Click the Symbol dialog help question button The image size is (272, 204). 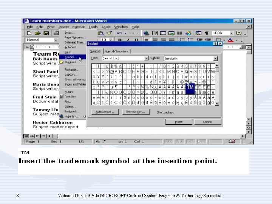coord(215,44)
